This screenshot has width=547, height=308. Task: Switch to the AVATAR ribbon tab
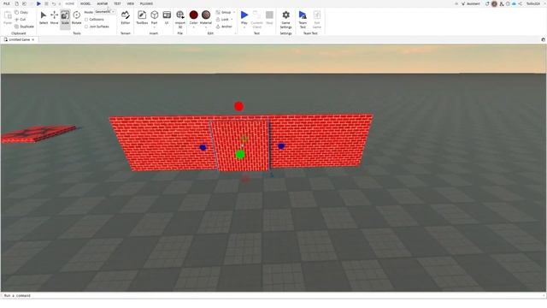(x=103, y=3)
